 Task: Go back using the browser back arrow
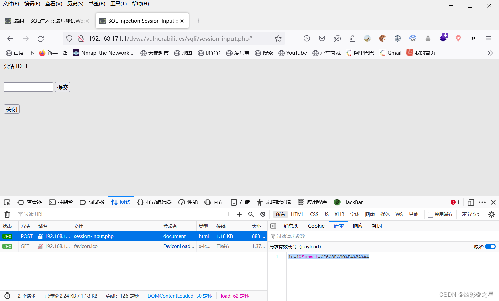click(x=10, y=39)
